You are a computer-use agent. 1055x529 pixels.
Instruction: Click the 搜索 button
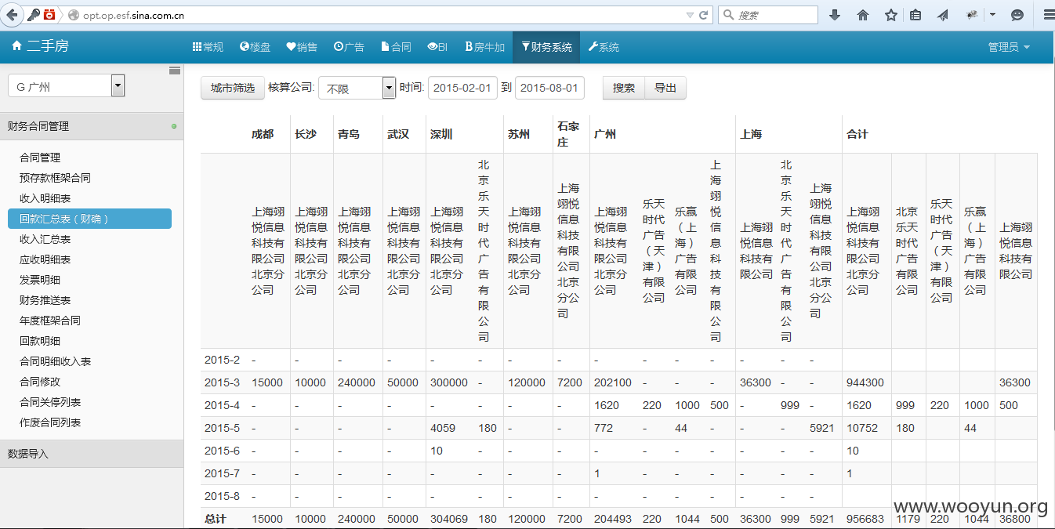pyautogui.click(x=624, y=88)
